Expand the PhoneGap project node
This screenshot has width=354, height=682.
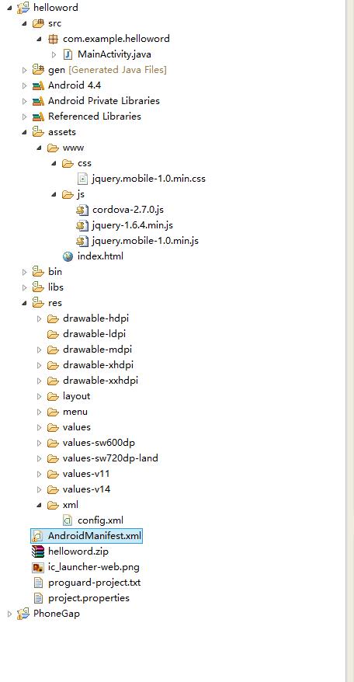click(9, 614)
